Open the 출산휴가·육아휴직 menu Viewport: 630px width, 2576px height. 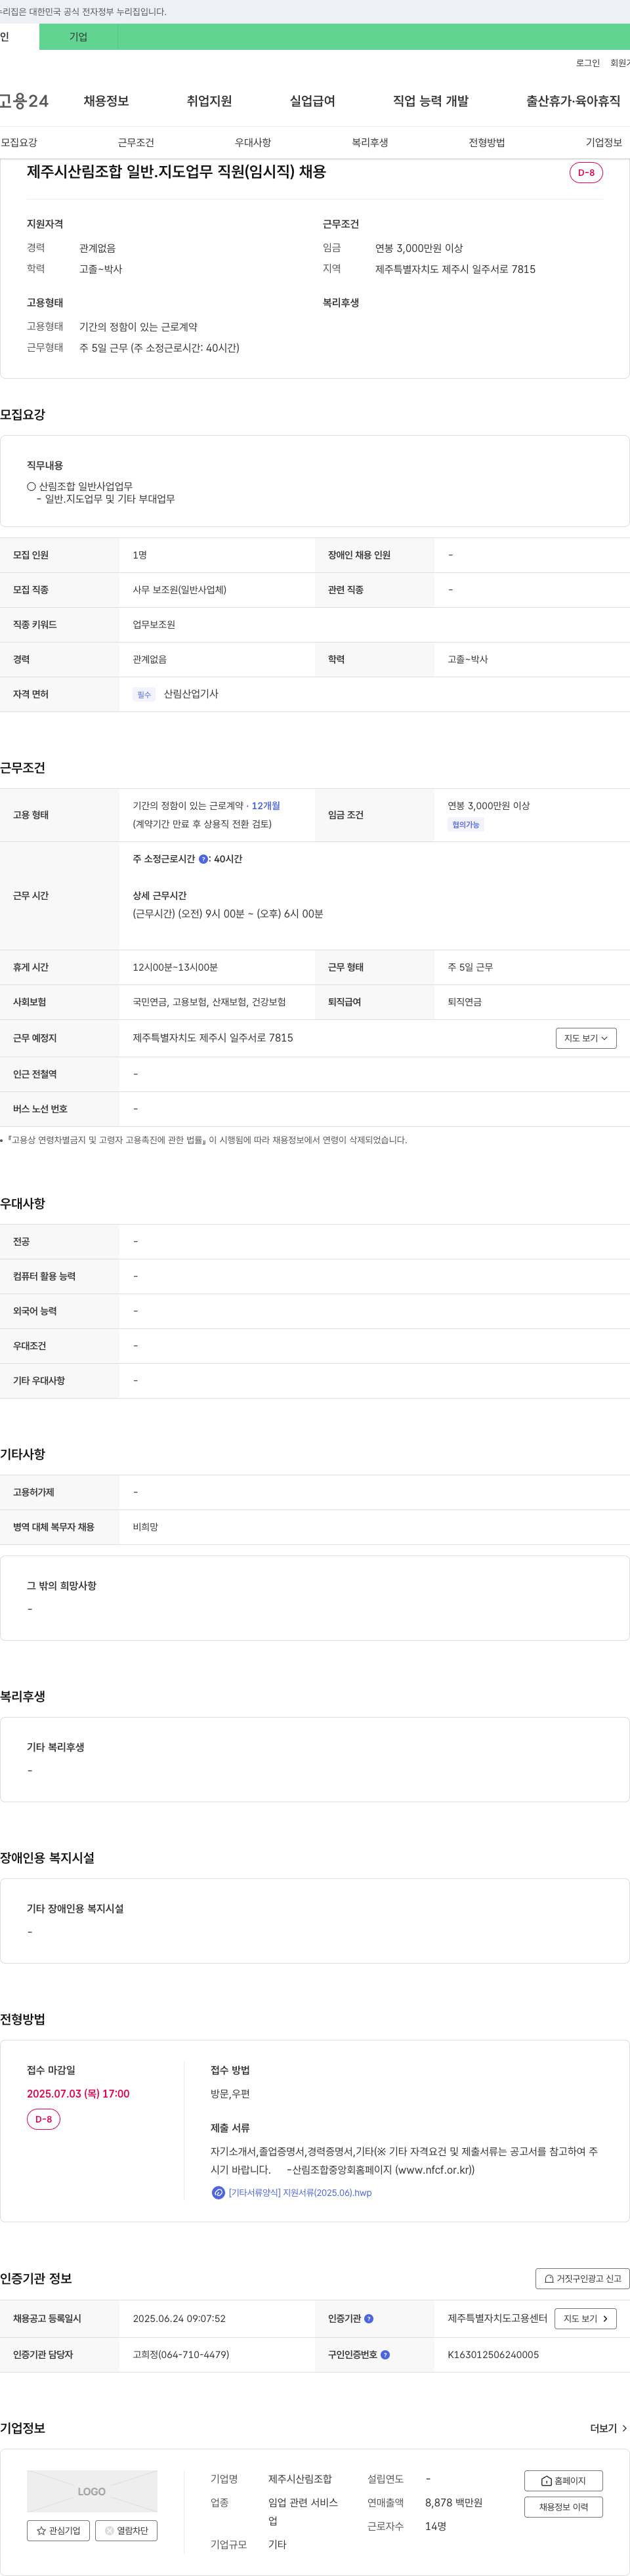(573, 101)
